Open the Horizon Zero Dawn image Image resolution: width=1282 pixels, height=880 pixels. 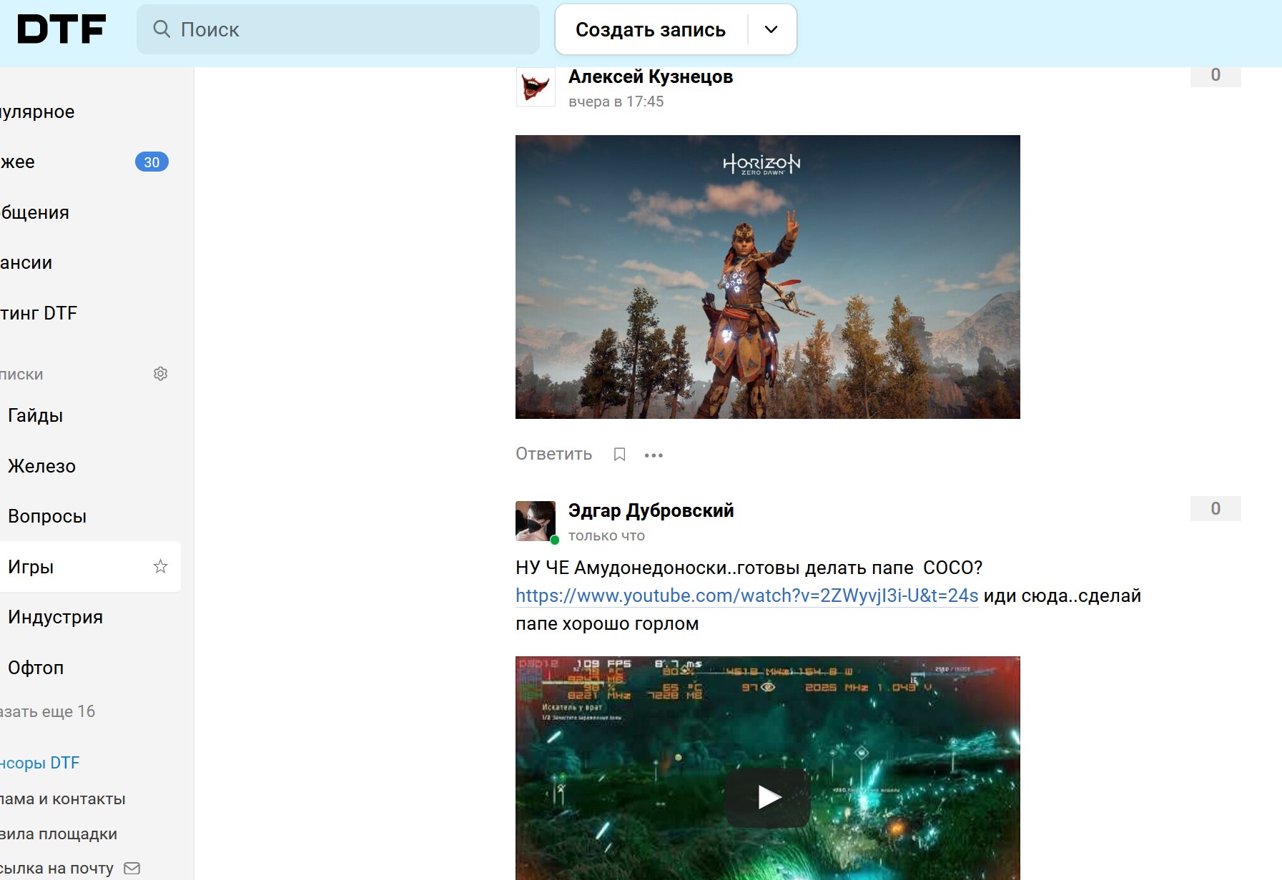click(x=767, y=277)
